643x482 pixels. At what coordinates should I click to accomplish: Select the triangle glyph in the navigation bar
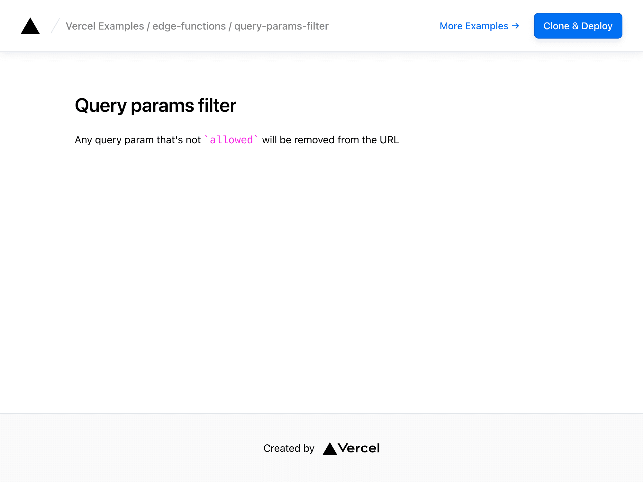[30, 26]
